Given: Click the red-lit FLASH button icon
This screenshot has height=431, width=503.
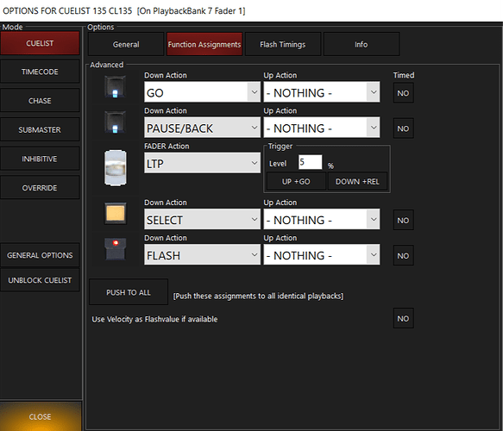Looking at the screenshot, I should pos(115,248).
